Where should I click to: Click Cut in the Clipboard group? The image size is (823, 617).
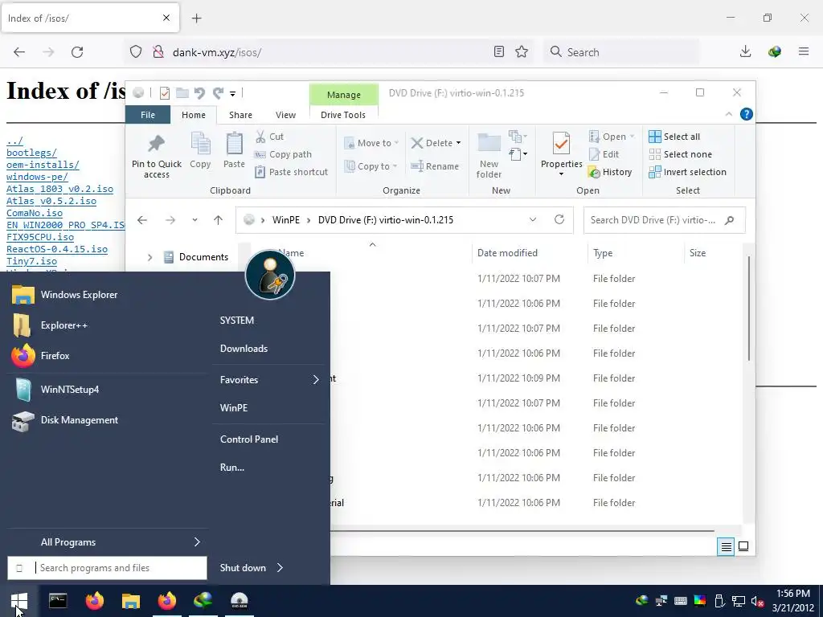(270, 137)
